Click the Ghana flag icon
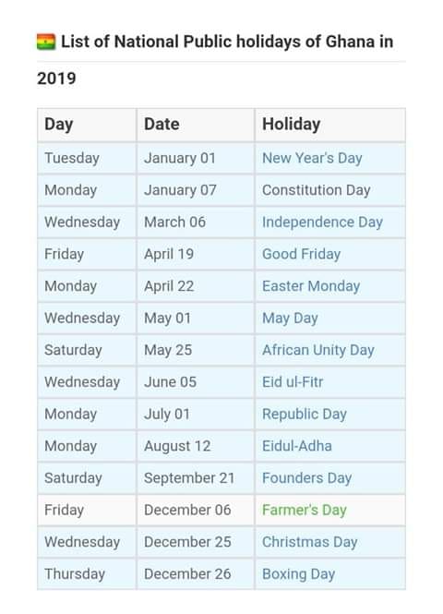Screen dimensions: 443x614 pyautogui.click(x=46, y=42)
